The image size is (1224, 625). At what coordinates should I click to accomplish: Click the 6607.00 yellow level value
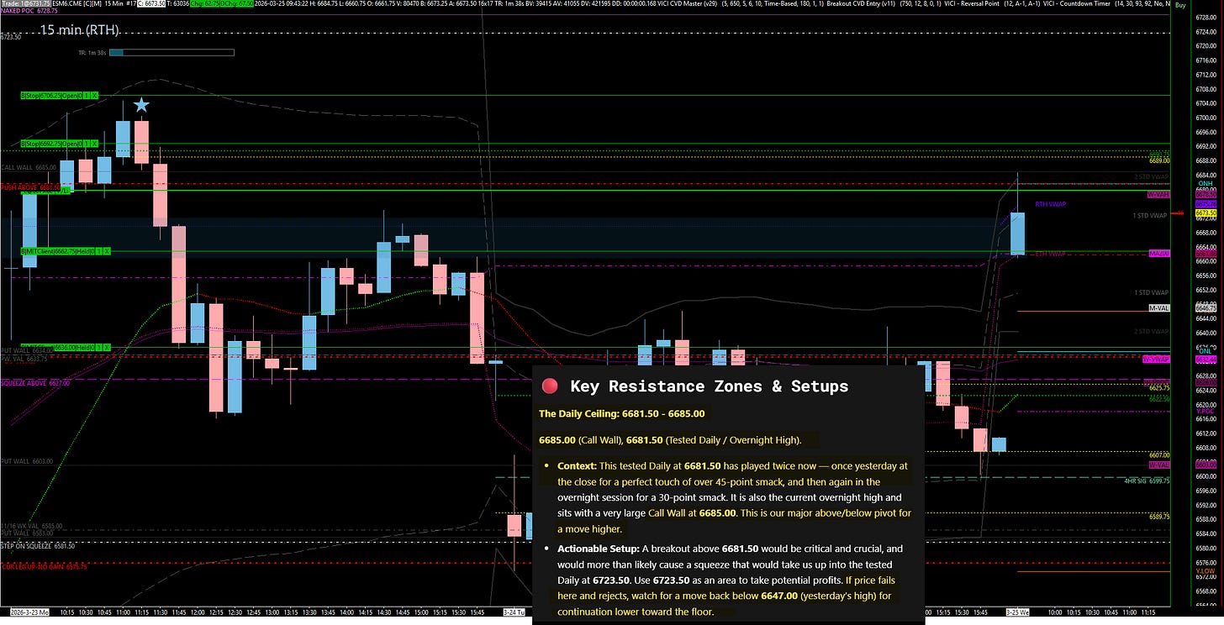coord(1159,454)
